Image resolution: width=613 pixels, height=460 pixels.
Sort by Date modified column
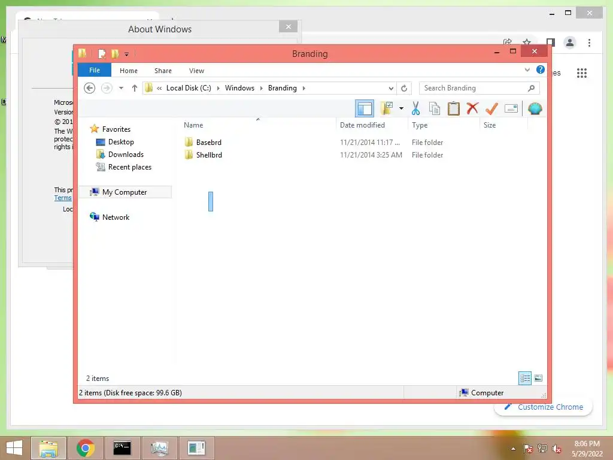point(362,125)
